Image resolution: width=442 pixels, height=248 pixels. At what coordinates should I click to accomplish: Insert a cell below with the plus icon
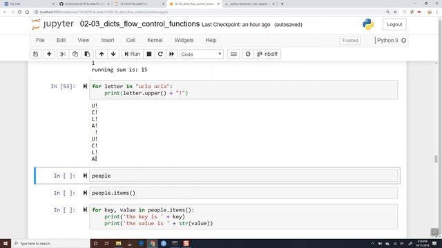point(49,54)
